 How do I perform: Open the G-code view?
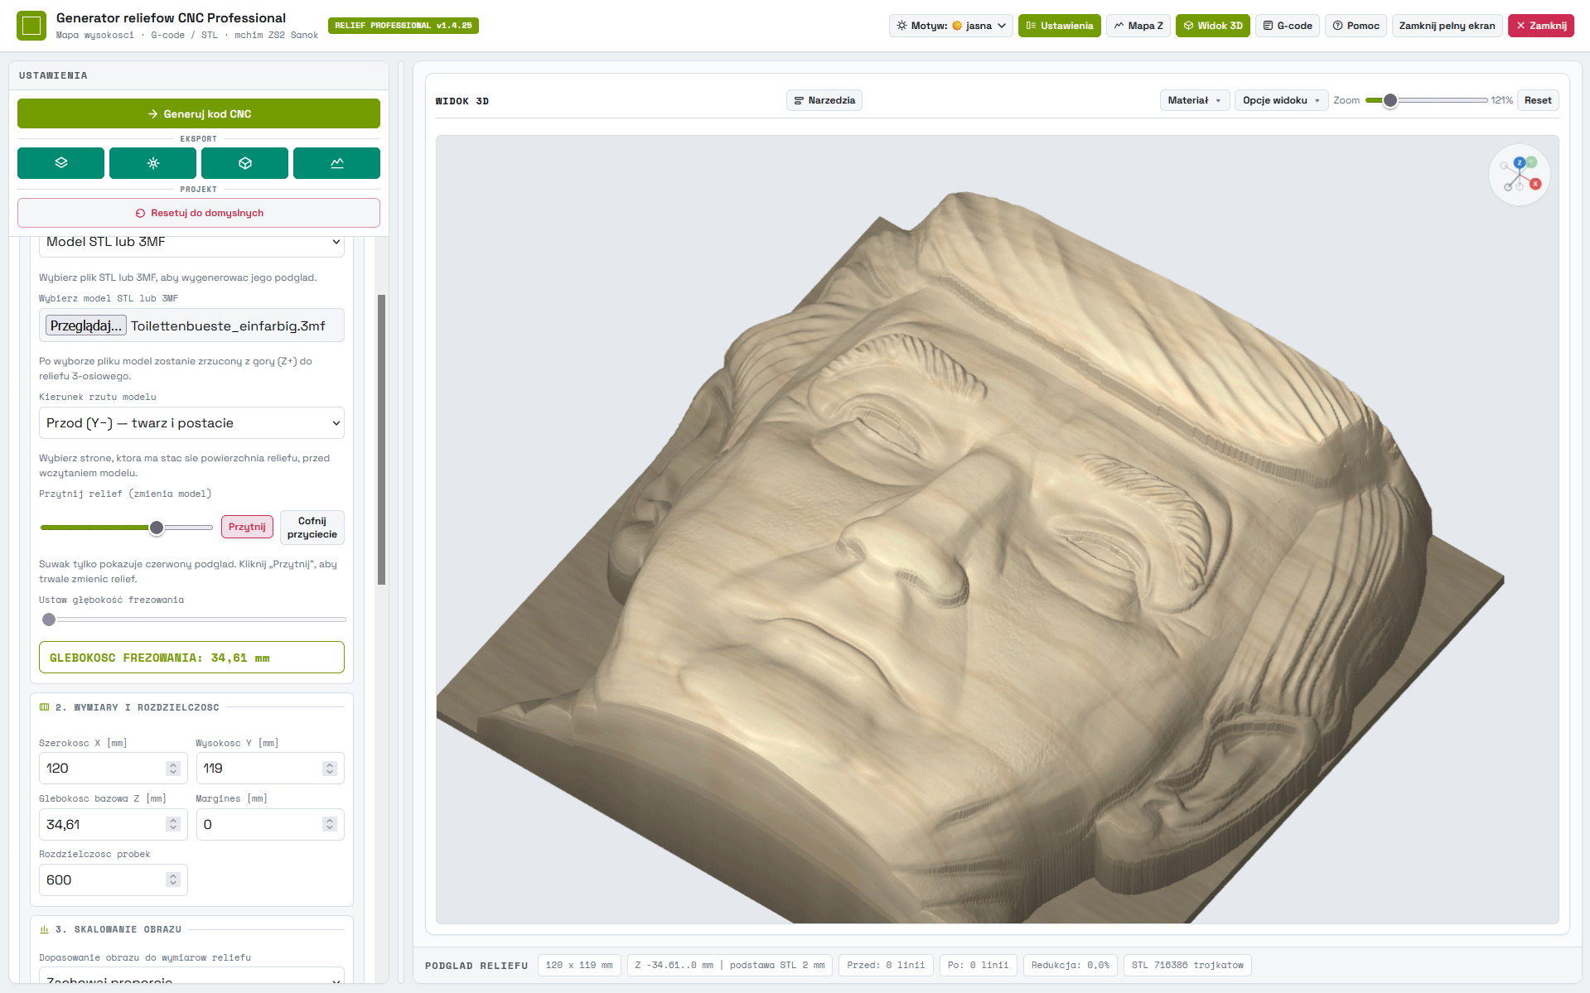tap(1288, 26)
